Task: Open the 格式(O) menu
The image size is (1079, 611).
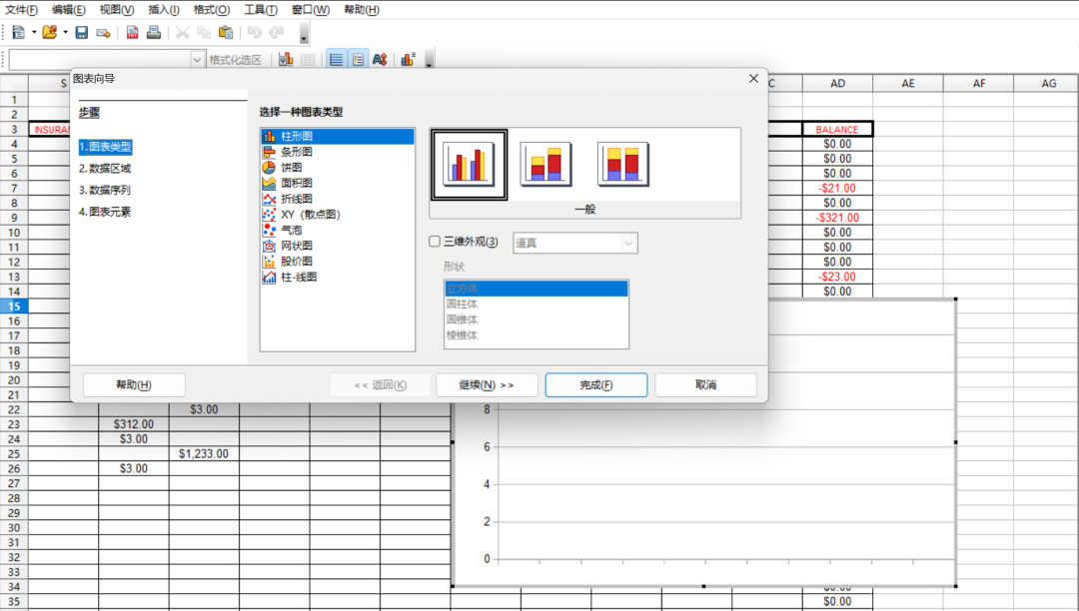Action: [x=211, y=10]
